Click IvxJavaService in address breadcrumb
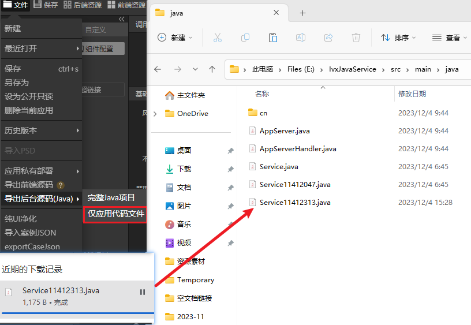The height and width of the screenshot is (325, 471). tap(352, 69)
